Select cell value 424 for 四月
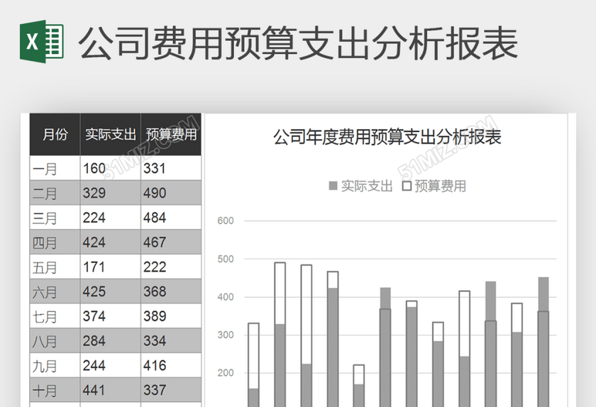The width and height of the screenshot is (596, 407). [94, 242]
